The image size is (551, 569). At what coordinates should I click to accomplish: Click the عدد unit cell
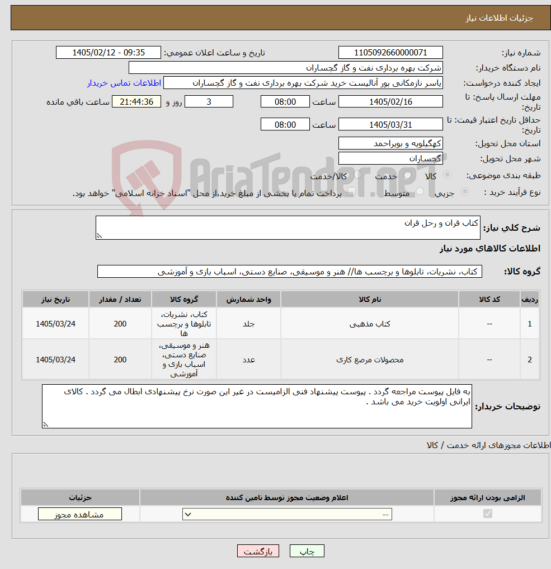pyautogui.click(x=249, y=360)
